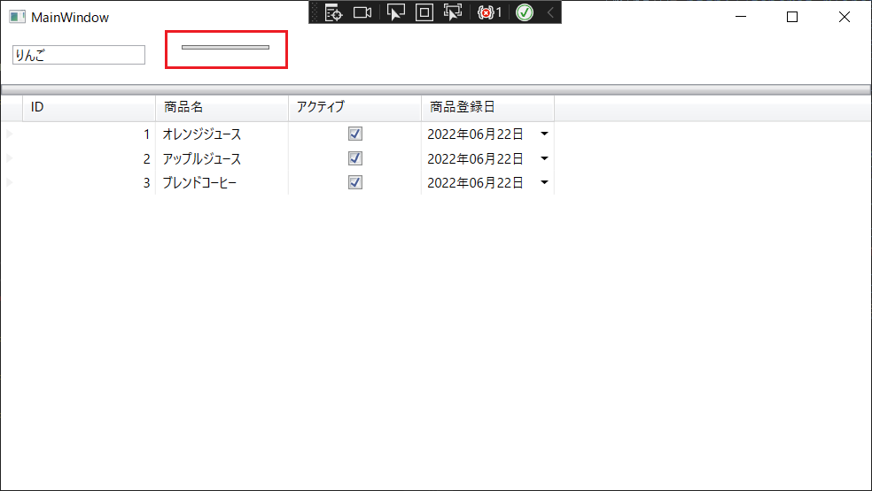This screenshot has height=491, width=872.
Task: Sort by the 商品名 column header
Action: click(222, 107)
